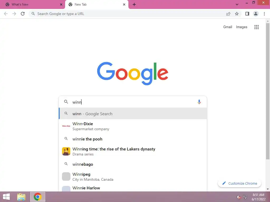Switch to the What's New tab
Screen dimensions: 270x202
pyautogui.click(x=33, y=4)
